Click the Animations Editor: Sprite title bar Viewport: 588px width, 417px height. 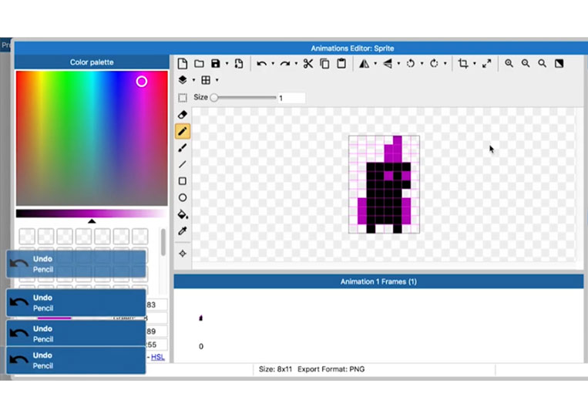352,49
